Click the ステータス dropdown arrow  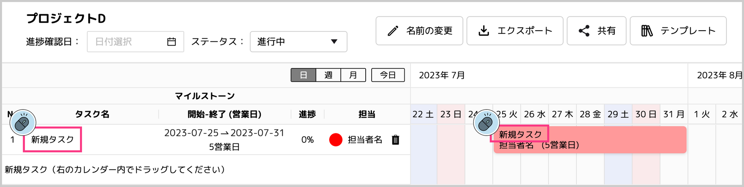point(334,41)
